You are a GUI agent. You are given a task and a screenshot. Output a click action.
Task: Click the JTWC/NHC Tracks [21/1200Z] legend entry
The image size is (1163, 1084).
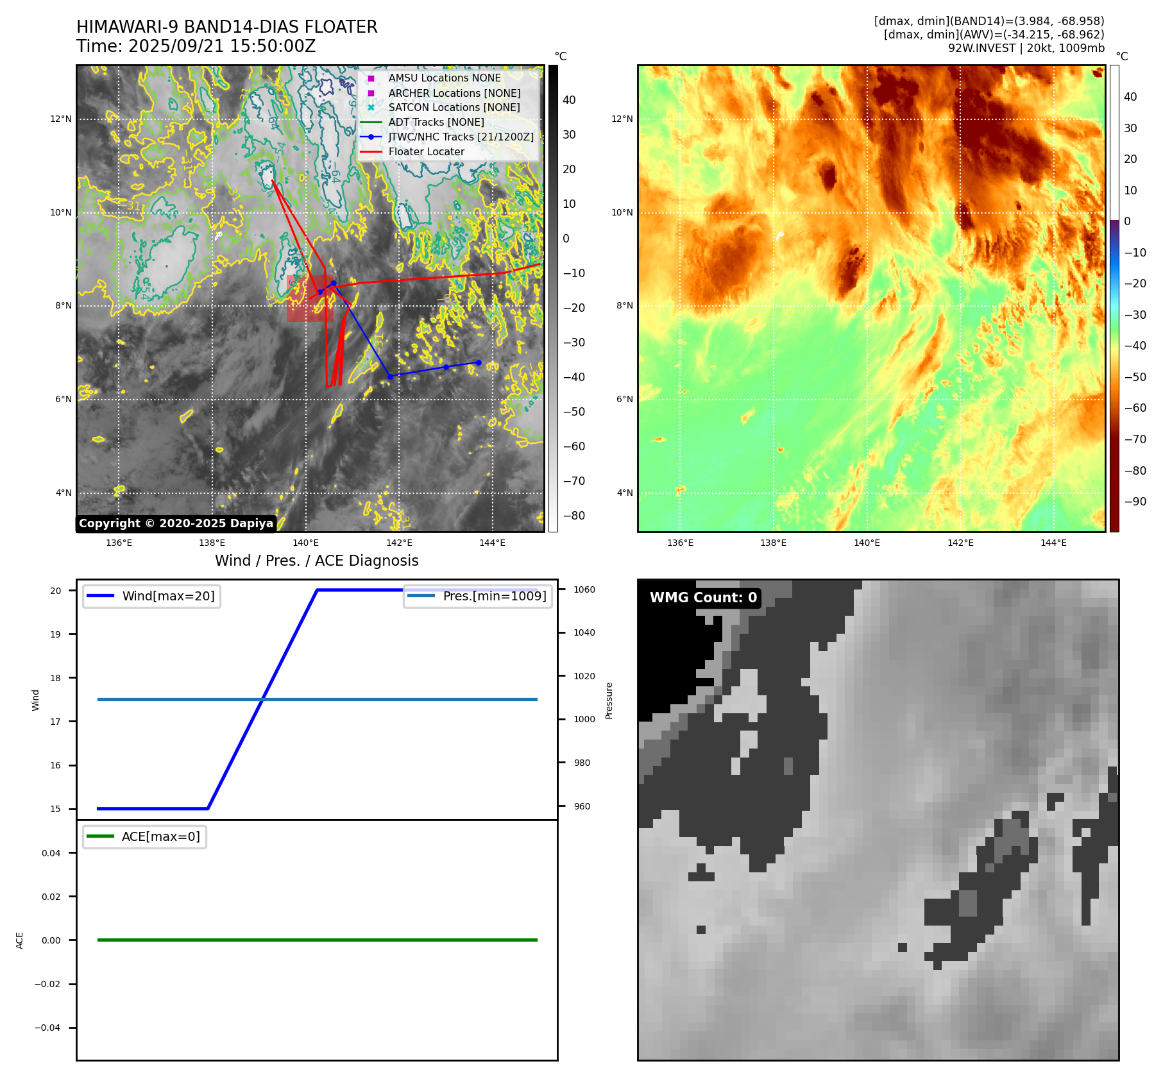[461, 137]
